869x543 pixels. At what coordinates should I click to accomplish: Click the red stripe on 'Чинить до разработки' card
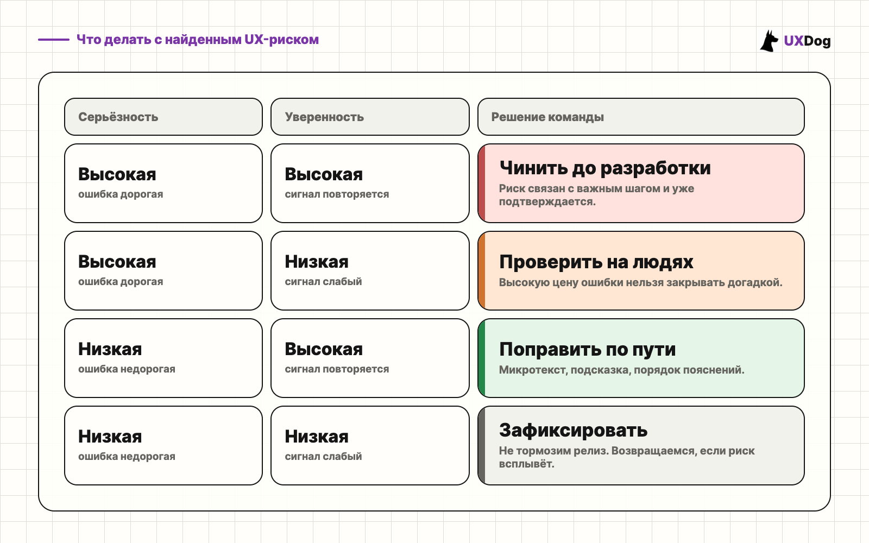tap(481, 184)
